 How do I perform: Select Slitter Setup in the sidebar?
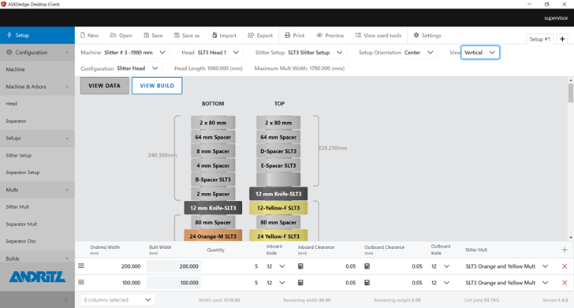pyautogui.click(x=19, y=155)
